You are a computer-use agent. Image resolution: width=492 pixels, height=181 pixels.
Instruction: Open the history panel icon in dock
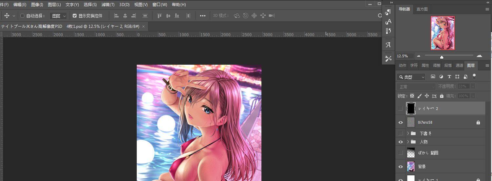pos(388,31)
